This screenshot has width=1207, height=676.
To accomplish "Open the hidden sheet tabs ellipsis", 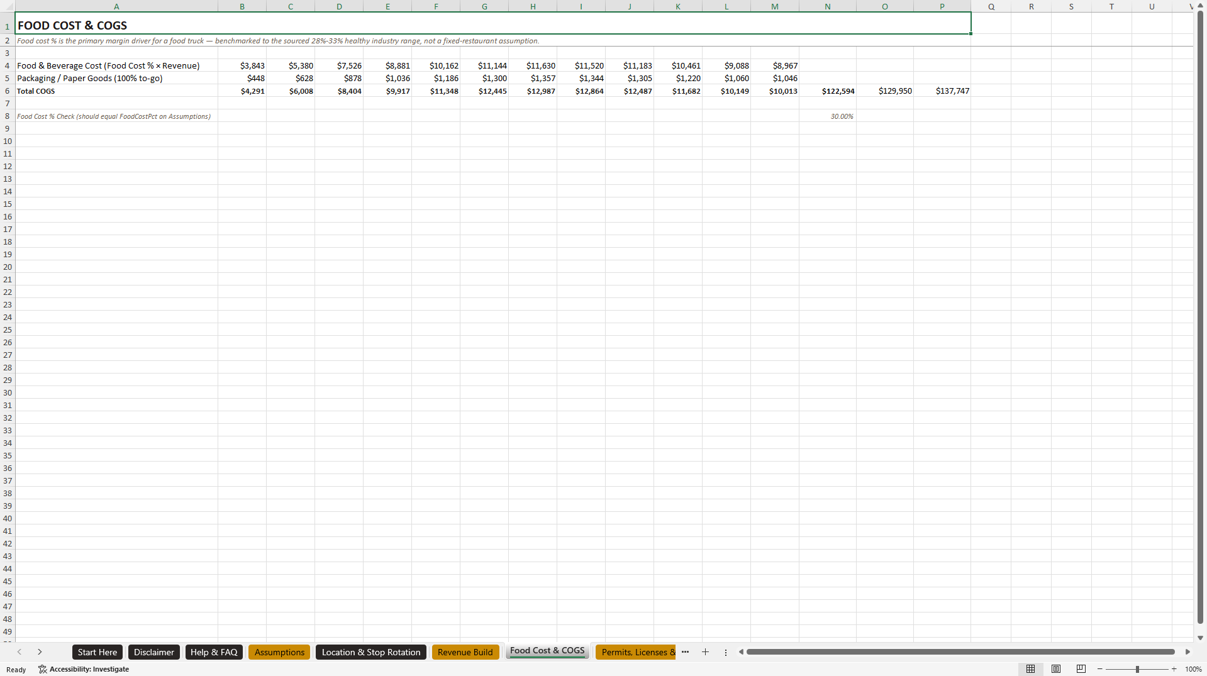I will pos(685,652).
